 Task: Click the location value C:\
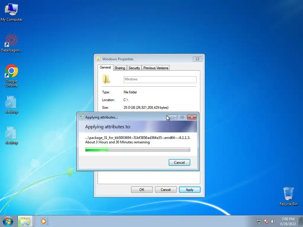coord(126,100)
